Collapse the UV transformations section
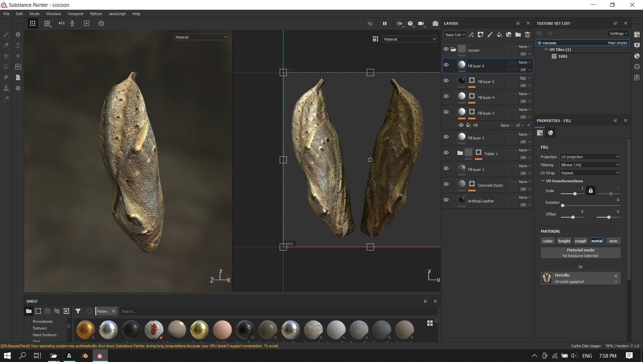Viewport: 643px width, 362px height. (543, 181)
